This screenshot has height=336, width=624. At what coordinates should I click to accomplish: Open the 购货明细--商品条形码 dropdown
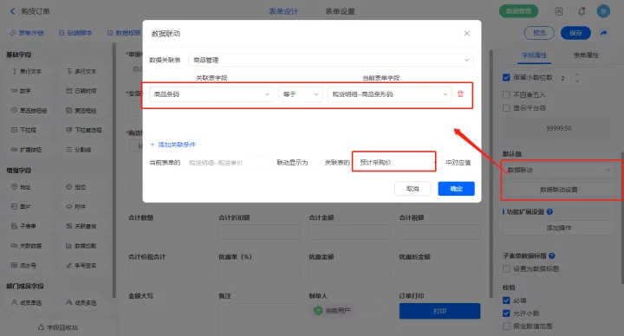(390, 94)
